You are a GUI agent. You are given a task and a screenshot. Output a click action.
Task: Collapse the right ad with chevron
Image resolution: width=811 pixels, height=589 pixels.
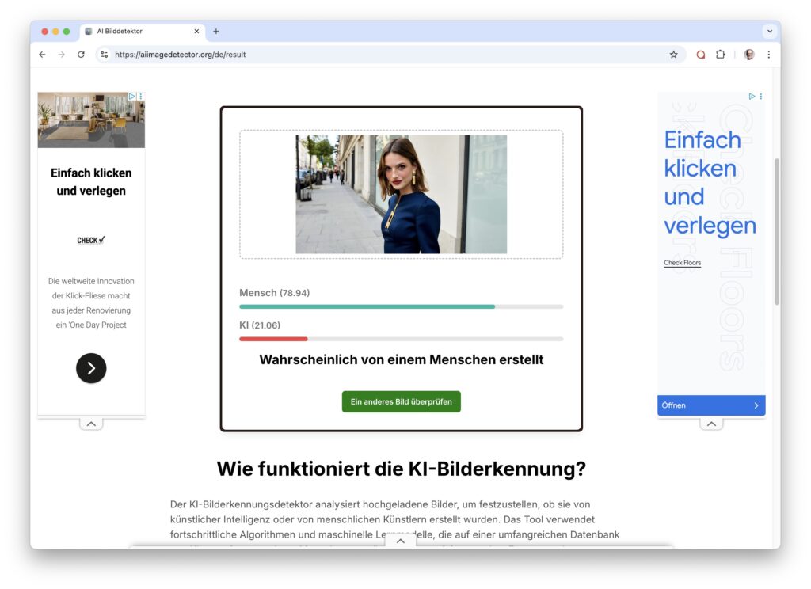(712, 424)
